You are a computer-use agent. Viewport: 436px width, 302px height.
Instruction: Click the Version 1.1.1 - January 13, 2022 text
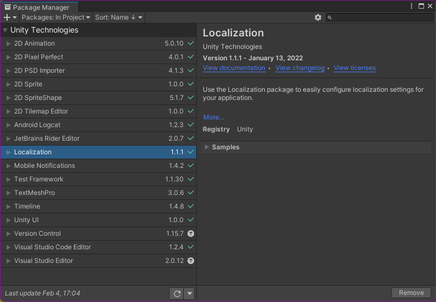[x=253, y=58]
